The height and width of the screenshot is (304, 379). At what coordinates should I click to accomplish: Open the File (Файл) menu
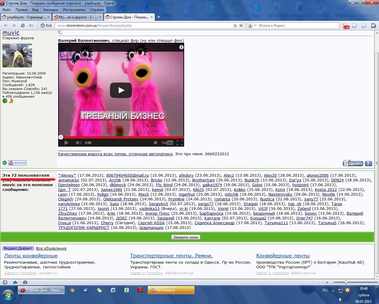tap(7, 10)
